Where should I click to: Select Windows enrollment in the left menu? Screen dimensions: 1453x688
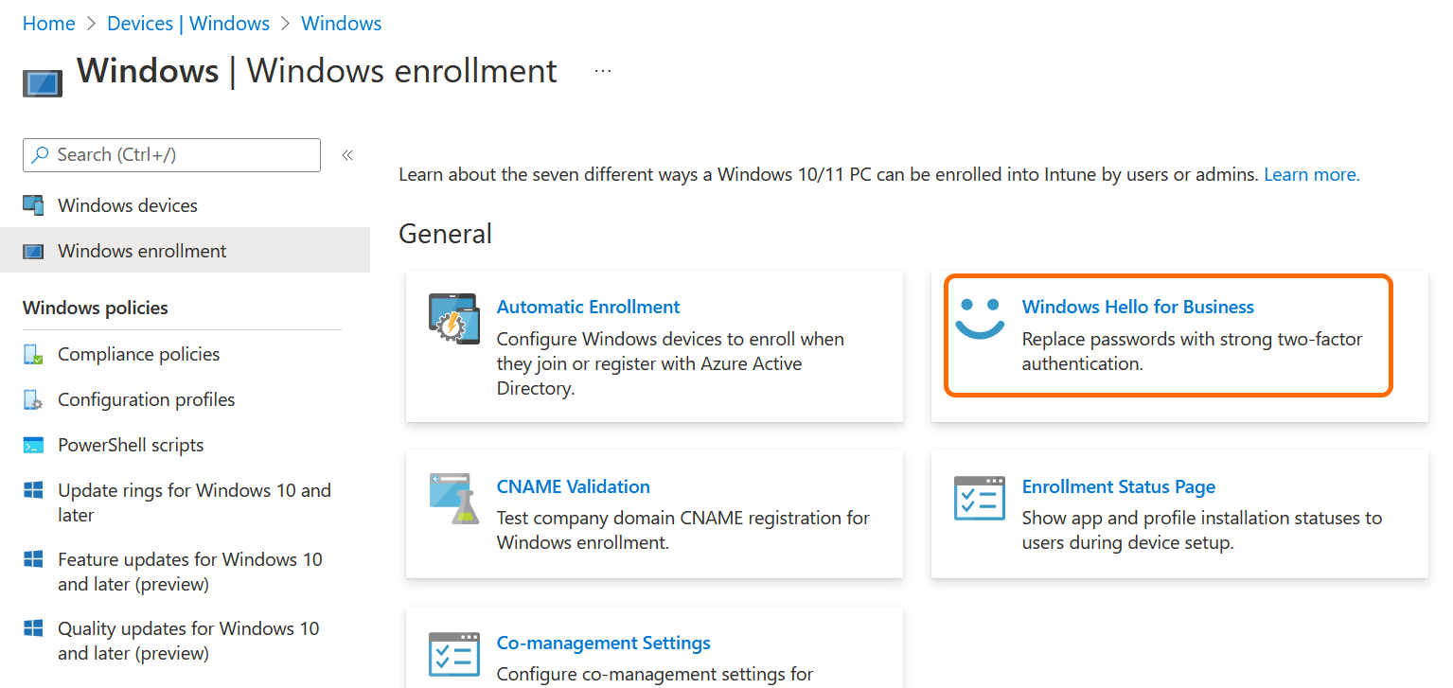point(142,251)
